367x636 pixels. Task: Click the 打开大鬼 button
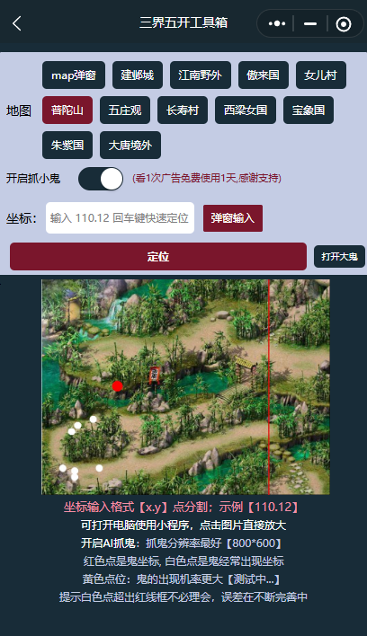[x=339, y=256]
